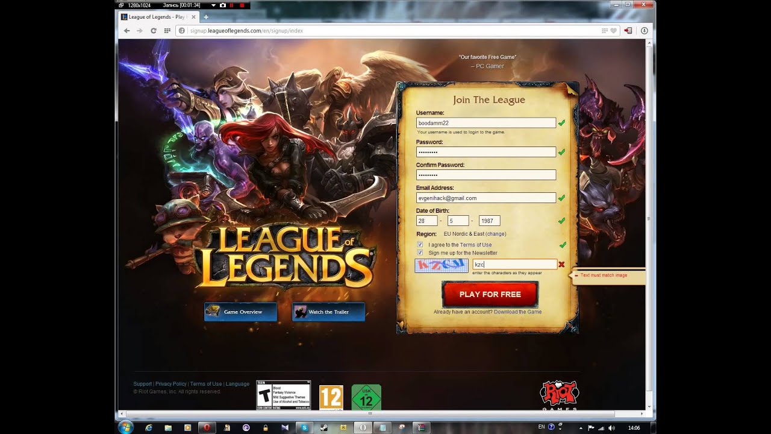Viewport: 771px width, 434px height.
Task: Reload the page with the refresh icon
Action: coord(154,30)
